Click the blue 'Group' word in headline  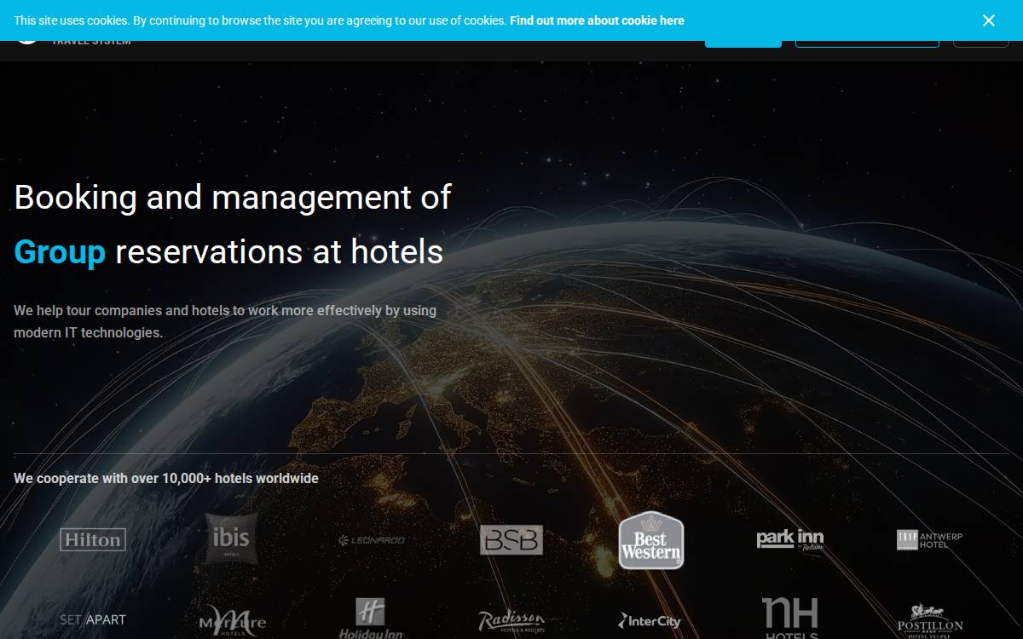point(60,252)
